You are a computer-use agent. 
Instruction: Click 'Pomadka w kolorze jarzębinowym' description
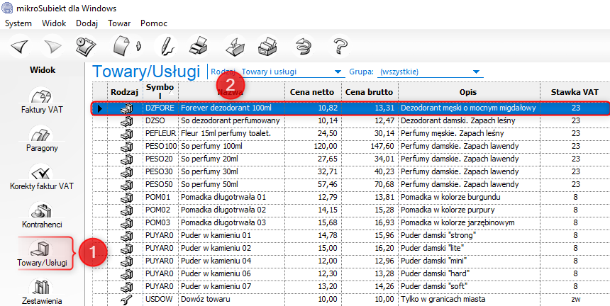(467, 223)
